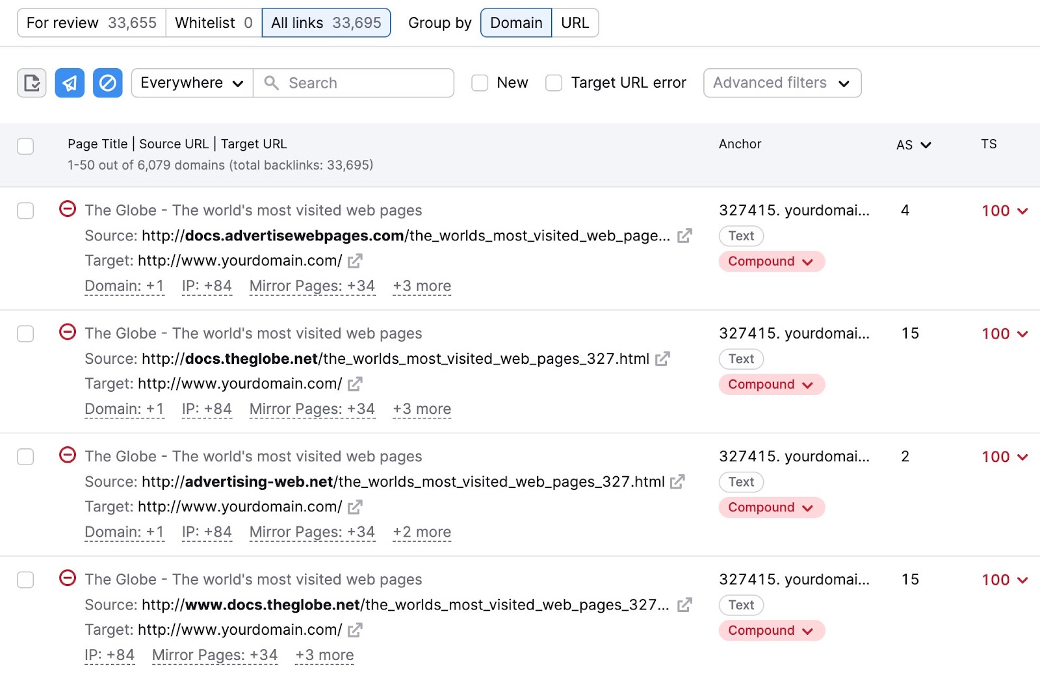Expand Compound dropdown in advertisewebpages row
The image size is (1040, 677).
pyautogui.click(x=772, y=261)
